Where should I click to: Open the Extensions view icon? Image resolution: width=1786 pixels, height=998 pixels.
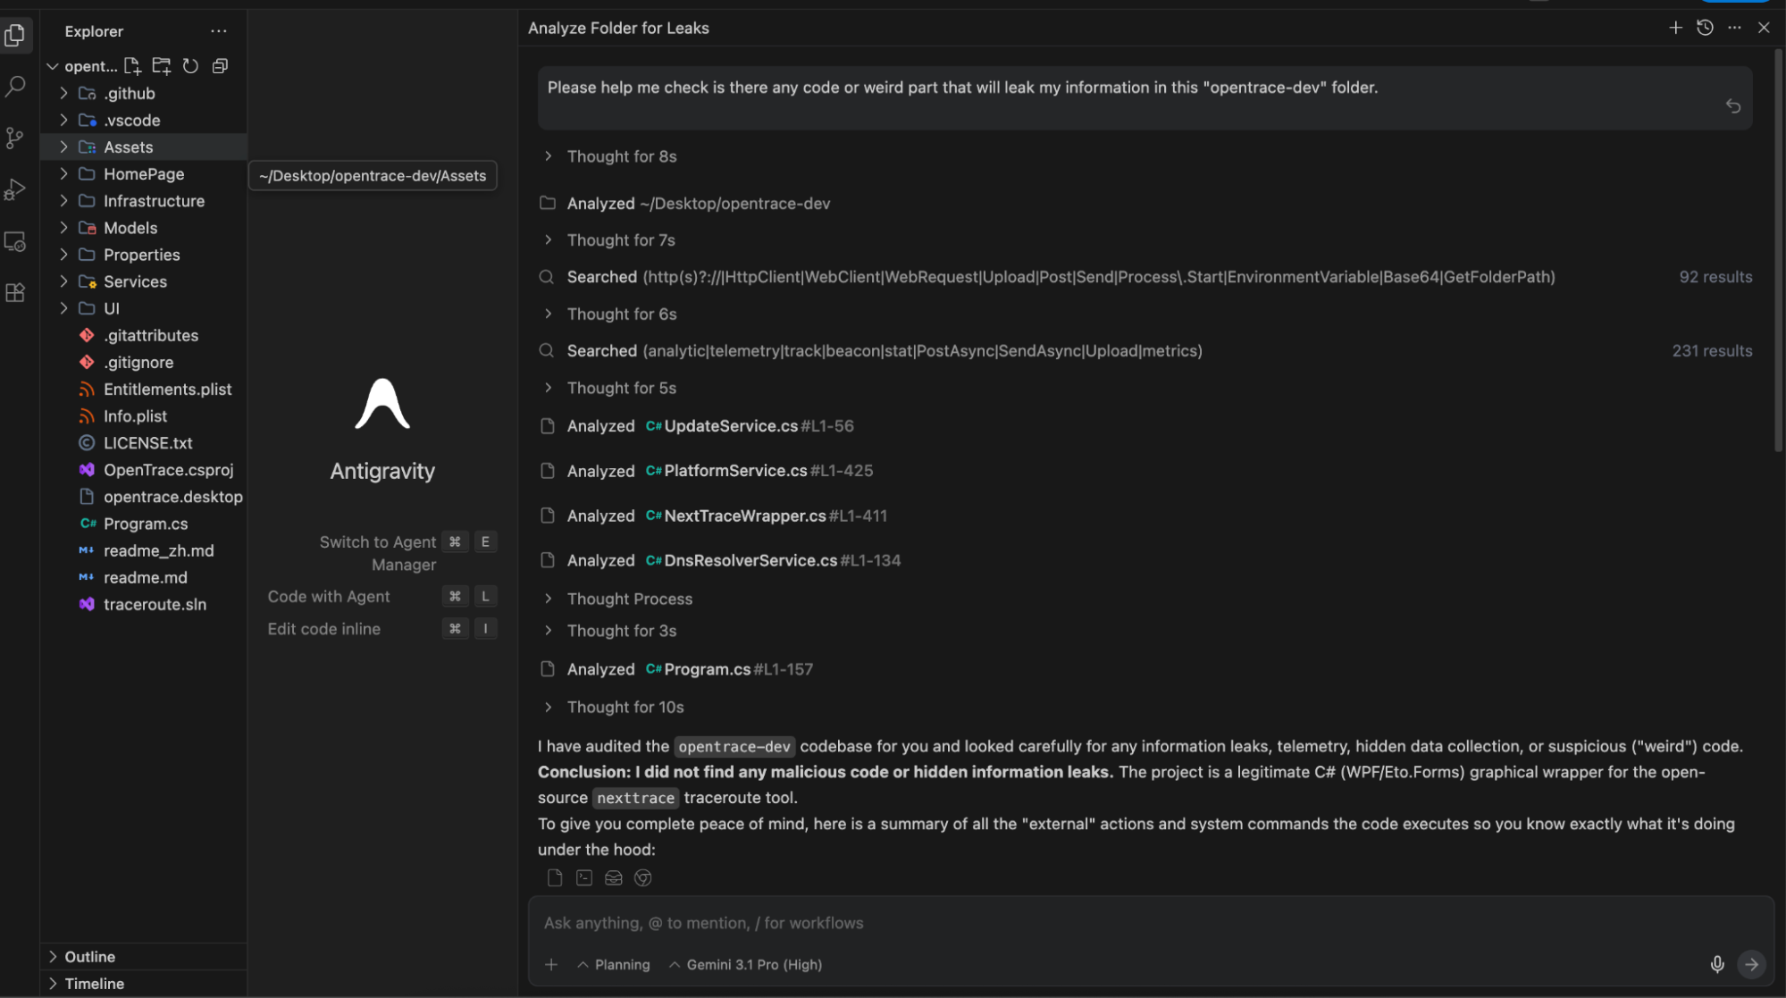pos(15,293)
